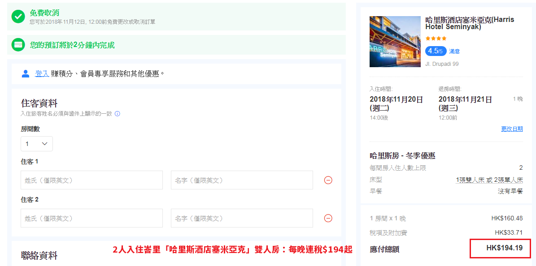Open the info icon beside guest name notice
The width and height of the screenshot is (536, 266).
pos(117,114)
